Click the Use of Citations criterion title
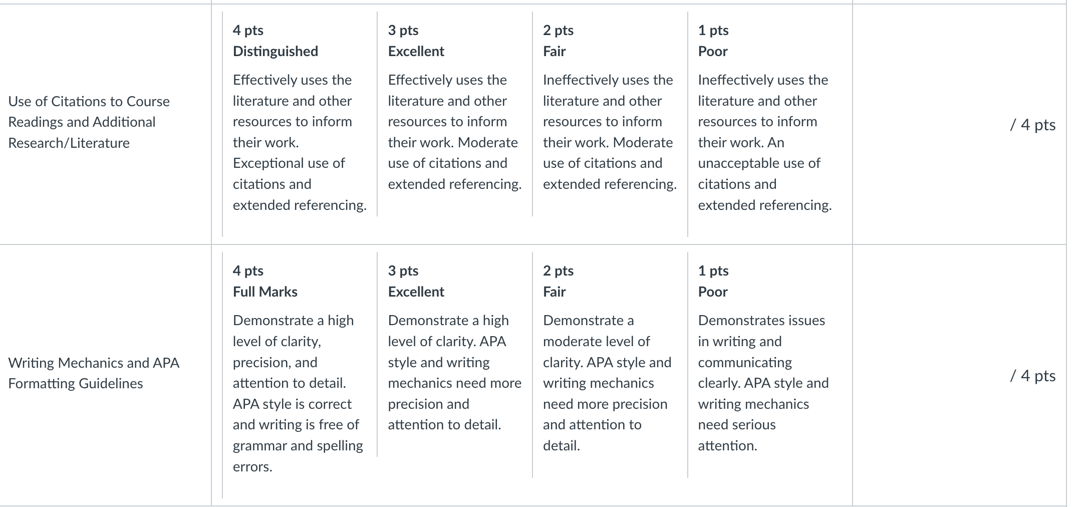The height and width of the screenshot is (507, 1091). (x=89, y=122)
